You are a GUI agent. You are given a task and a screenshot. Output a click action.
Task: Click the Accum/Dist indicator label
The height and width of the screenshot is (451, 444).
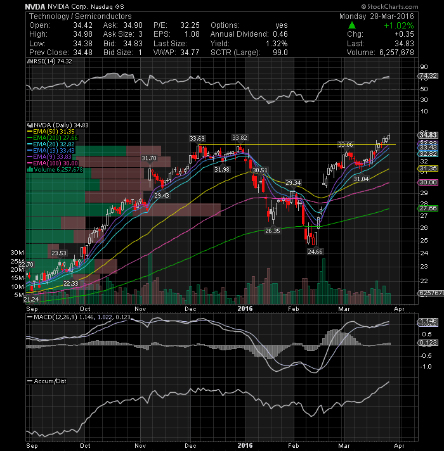[50, 381]
